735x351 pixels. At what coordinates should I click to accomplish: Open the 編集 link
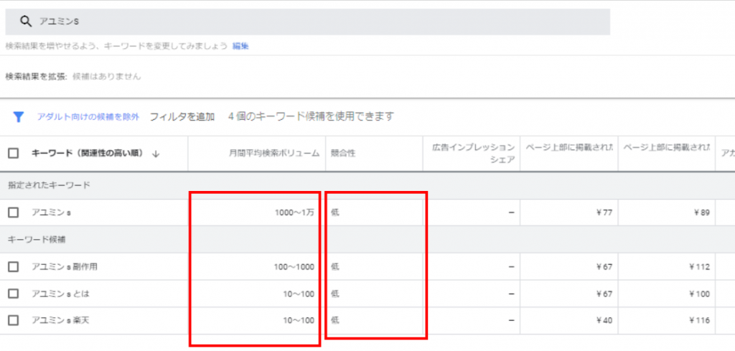click(x=240, y=47)
